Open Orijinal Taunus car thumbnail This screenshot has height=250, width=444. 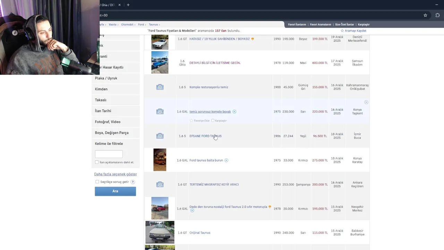[x=160, y=232]
